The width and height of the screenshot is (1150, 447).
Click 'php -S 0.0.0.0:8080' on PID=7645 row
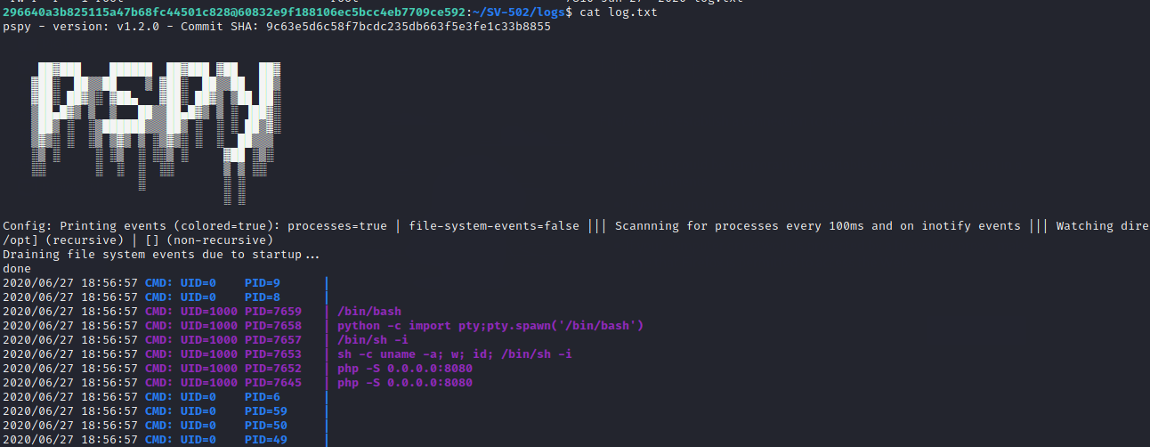point(405,383)
